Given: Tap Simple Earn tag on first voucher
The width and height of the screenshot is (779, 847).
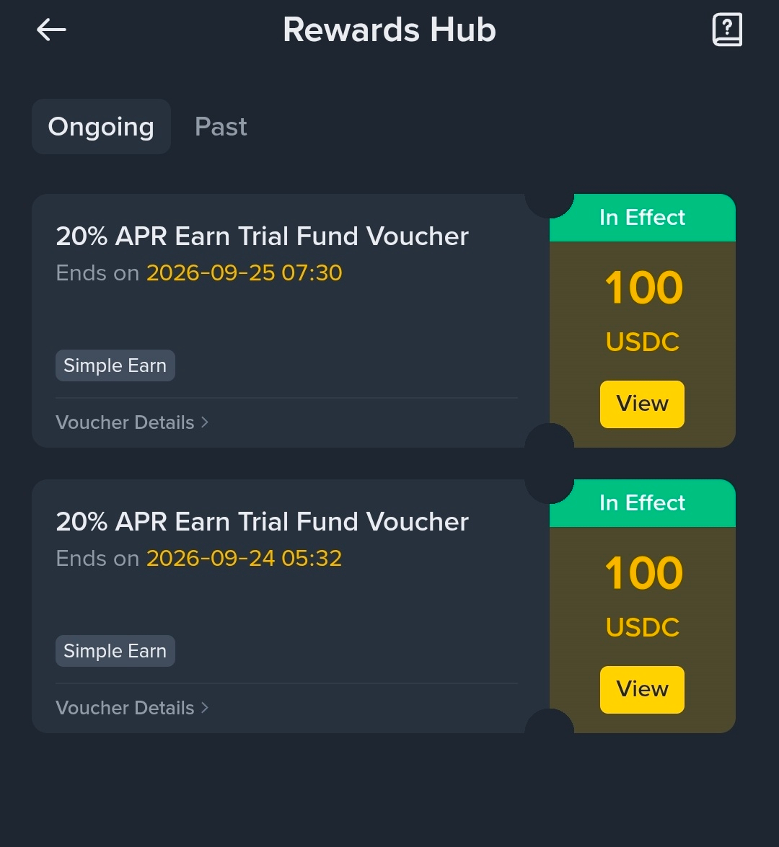Looking at the screenshot, I should [x=115, y=365].
